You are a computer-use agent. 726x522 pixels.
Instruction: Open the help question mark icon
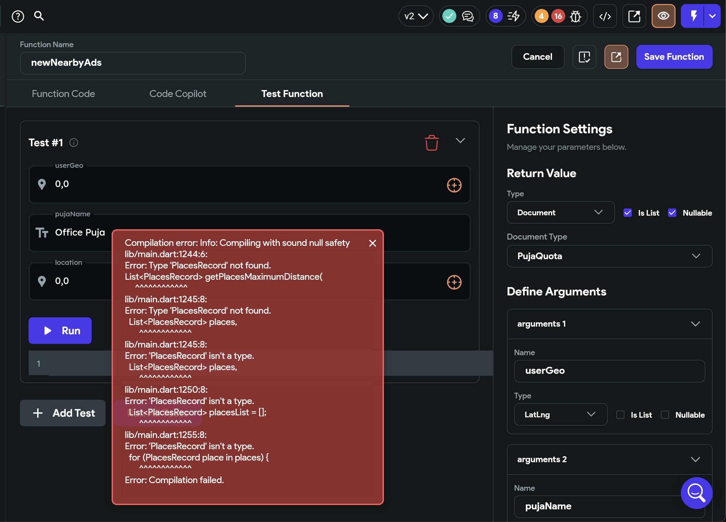tap(18, 16)
